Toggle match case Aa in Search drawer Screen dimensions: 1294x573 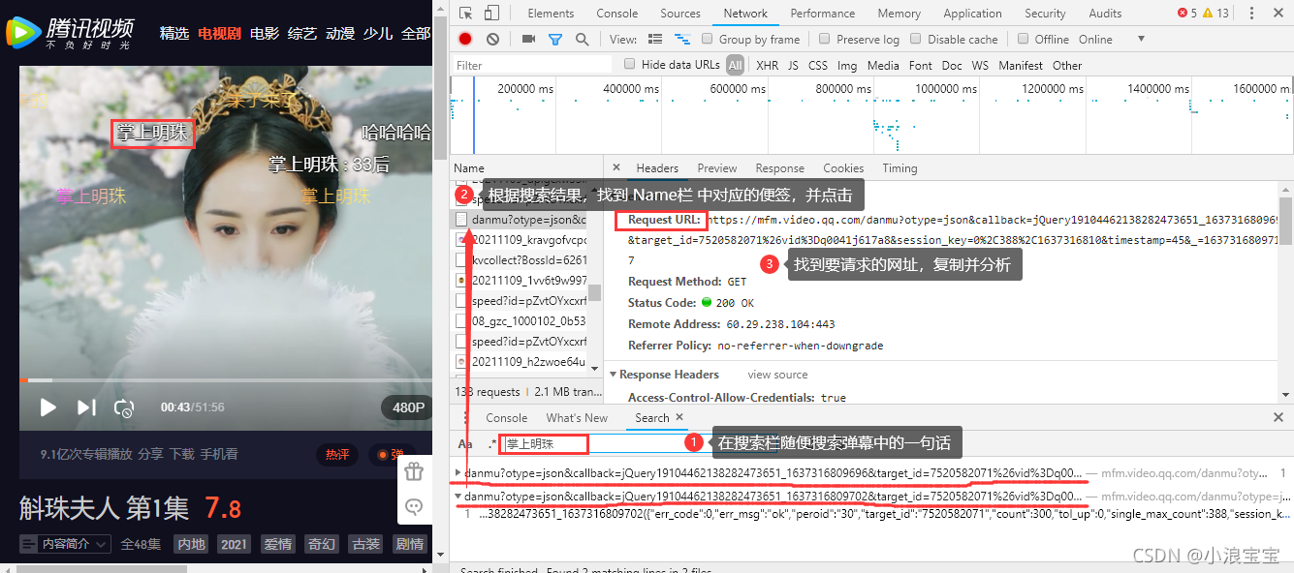[465, 444]
